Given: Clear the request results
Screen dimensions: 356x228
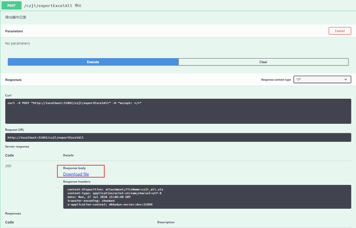Looking at the screenshot, I should click(263, 62).
